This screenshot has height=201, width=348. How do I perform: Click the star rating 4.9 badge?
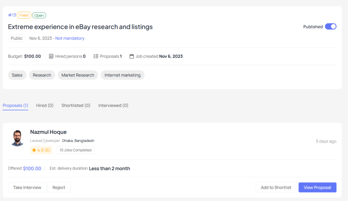click(x=41, y=150)
